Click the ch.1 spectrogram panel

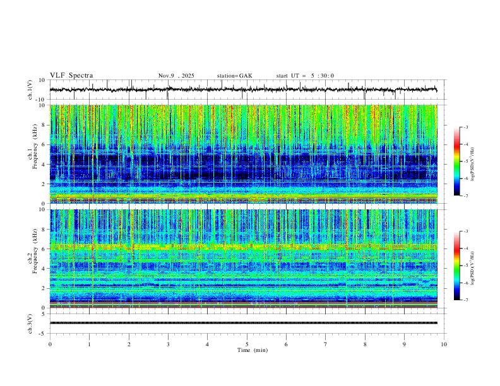click(243, 154)
